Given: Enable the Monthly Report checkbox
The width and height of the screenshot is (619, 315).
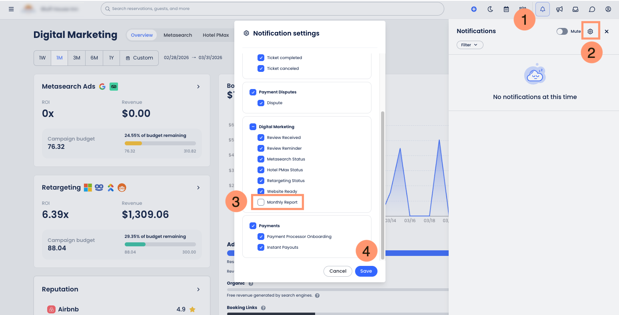Looking at the screenshot, I should tap(261, 202).
